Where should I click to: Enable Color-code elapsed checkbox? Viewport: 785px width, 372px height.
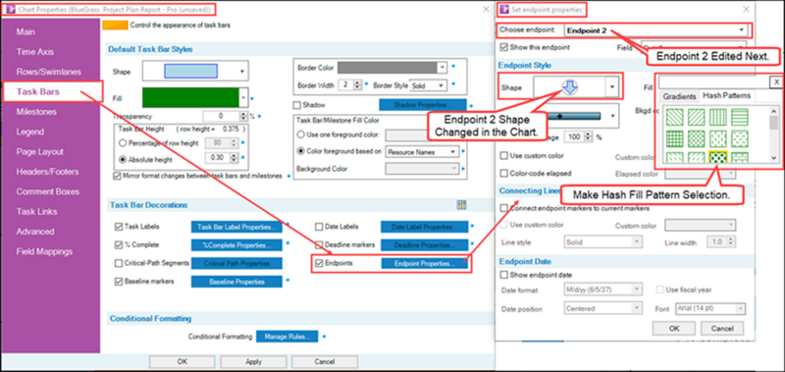(x=504, y=173)
